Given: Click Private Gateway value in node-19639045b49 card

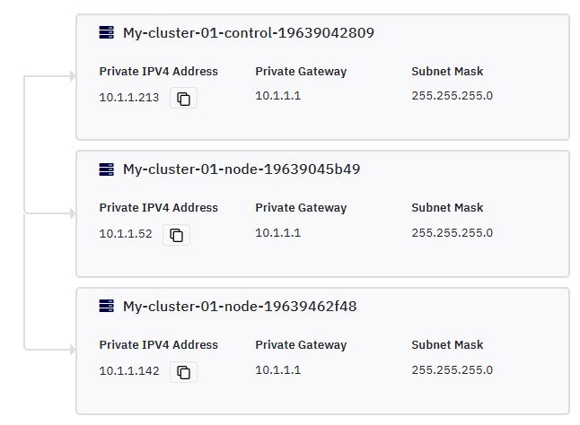Looking at the screenshot, I should coord(278,233).
